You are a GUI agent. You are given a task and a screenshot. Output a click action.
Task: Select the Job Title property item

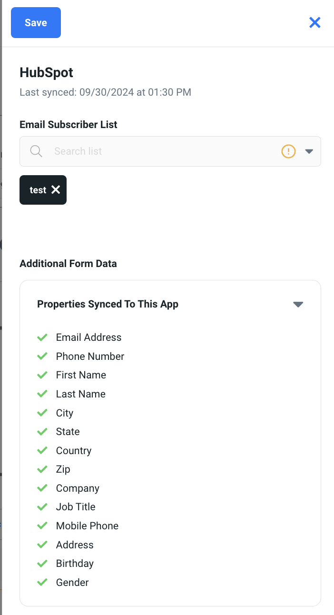pyautogui.click(x=76, y=507)
